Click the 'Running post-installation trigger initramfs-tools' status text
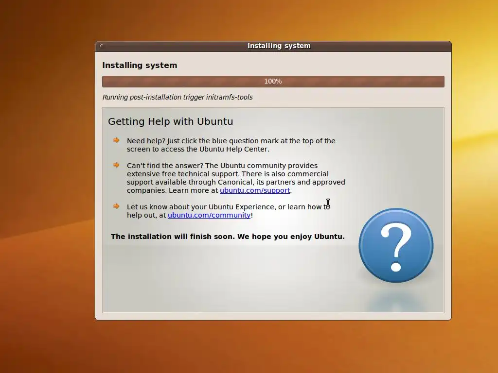 pyautogui.click(x=178, y=97)
